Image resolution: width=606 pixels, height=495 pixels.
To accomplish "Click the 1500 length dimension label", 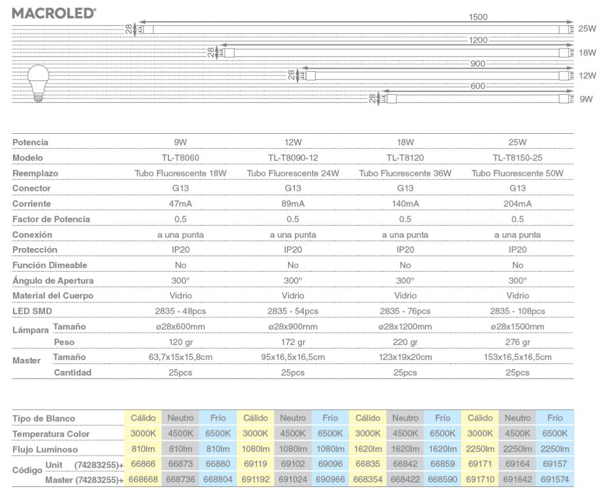I will click(x=478, y=17).
